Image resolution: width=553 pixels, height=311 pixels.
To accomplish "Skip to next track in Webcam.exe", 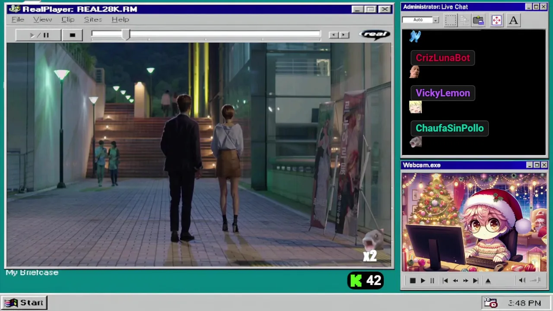I will click(475, 281).
